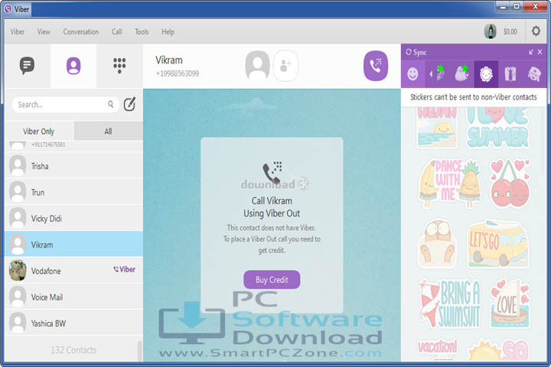Select contact Trisha
Image resolution: width=551 pixels, height=367 pixels.
74,166
